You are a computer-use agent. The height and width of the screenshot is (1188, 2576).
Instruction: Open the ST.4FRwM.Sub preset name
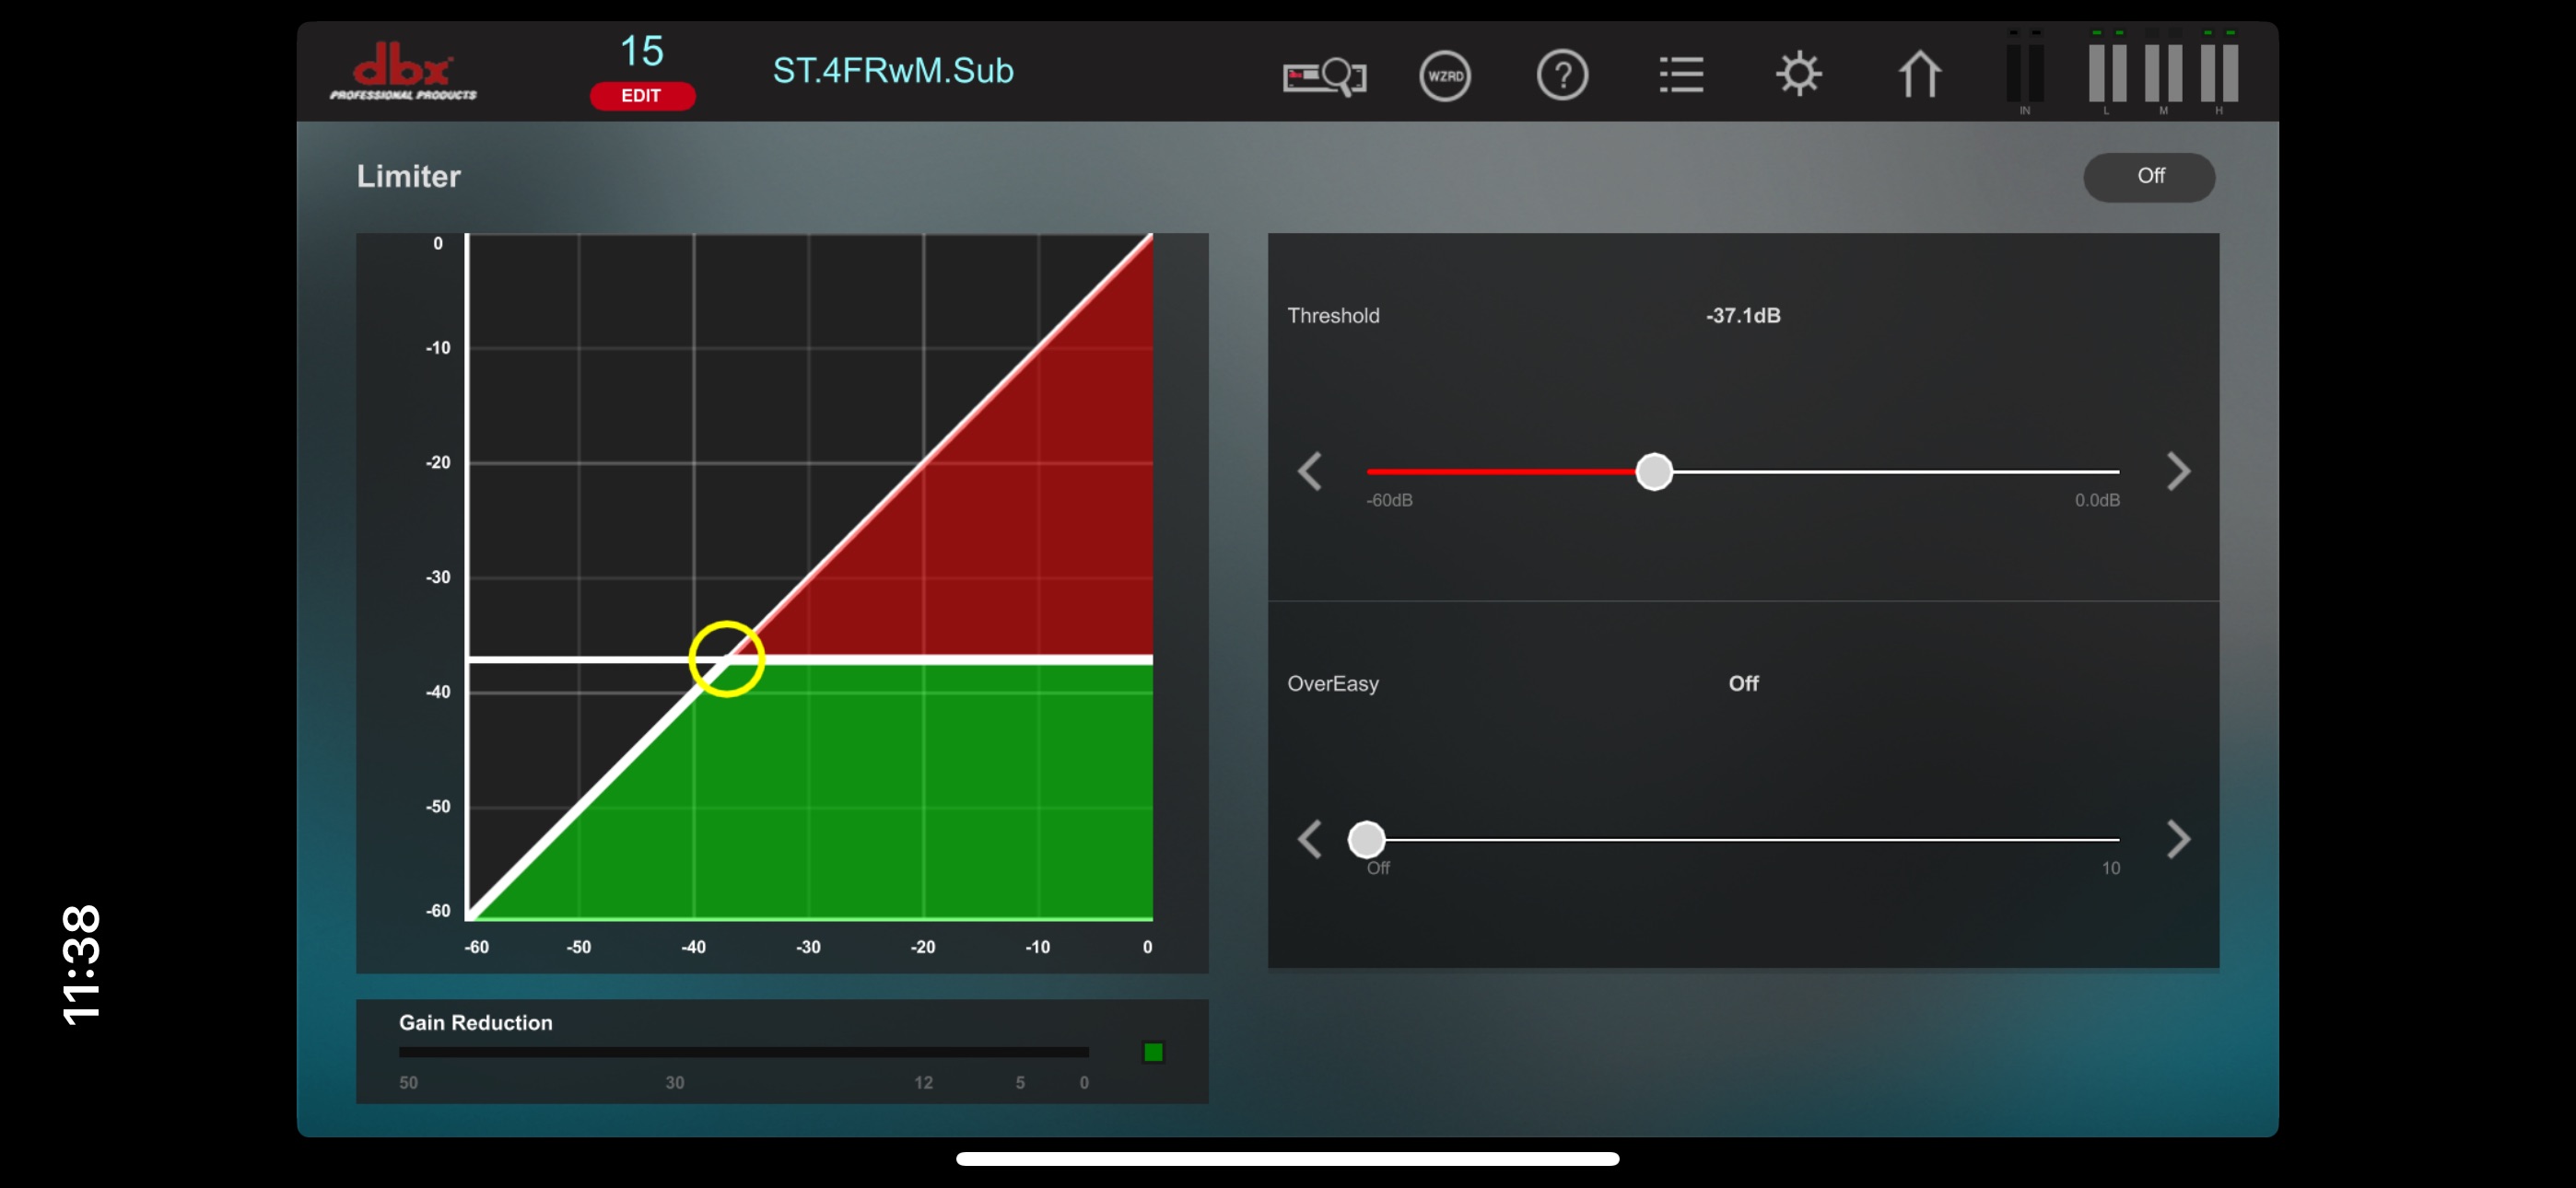(x=893, y=71)
